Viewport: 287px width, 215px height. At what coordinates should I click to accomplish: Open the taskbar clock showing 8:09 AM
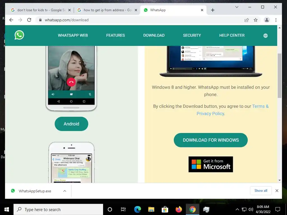coord(263,209)
